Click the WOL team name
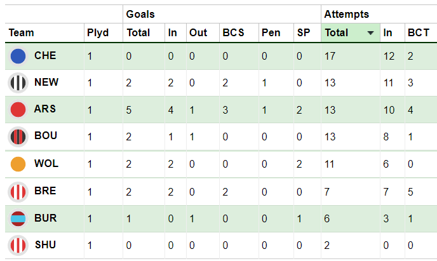The height and width of the screenshot is (261, 437). point(46,163)
